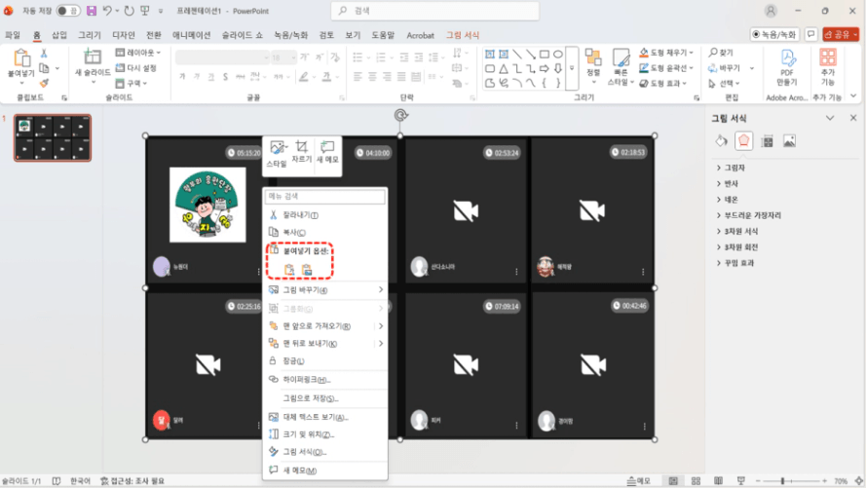Click the Redo arrow icon

click(130, 11)
